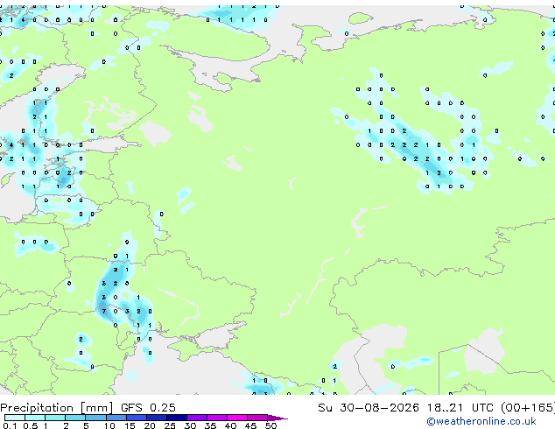Click the '35' legend scale label
Image resolution: width=555 pixels, height=429 pixels.
click(210, 425)
